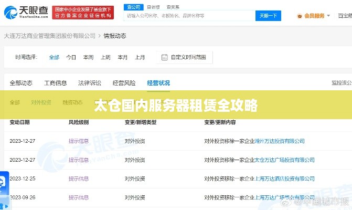Select the 全部 sub-filter under 经营状况
The width and height of the screenshot is (352, 210).
coord(15,103)
